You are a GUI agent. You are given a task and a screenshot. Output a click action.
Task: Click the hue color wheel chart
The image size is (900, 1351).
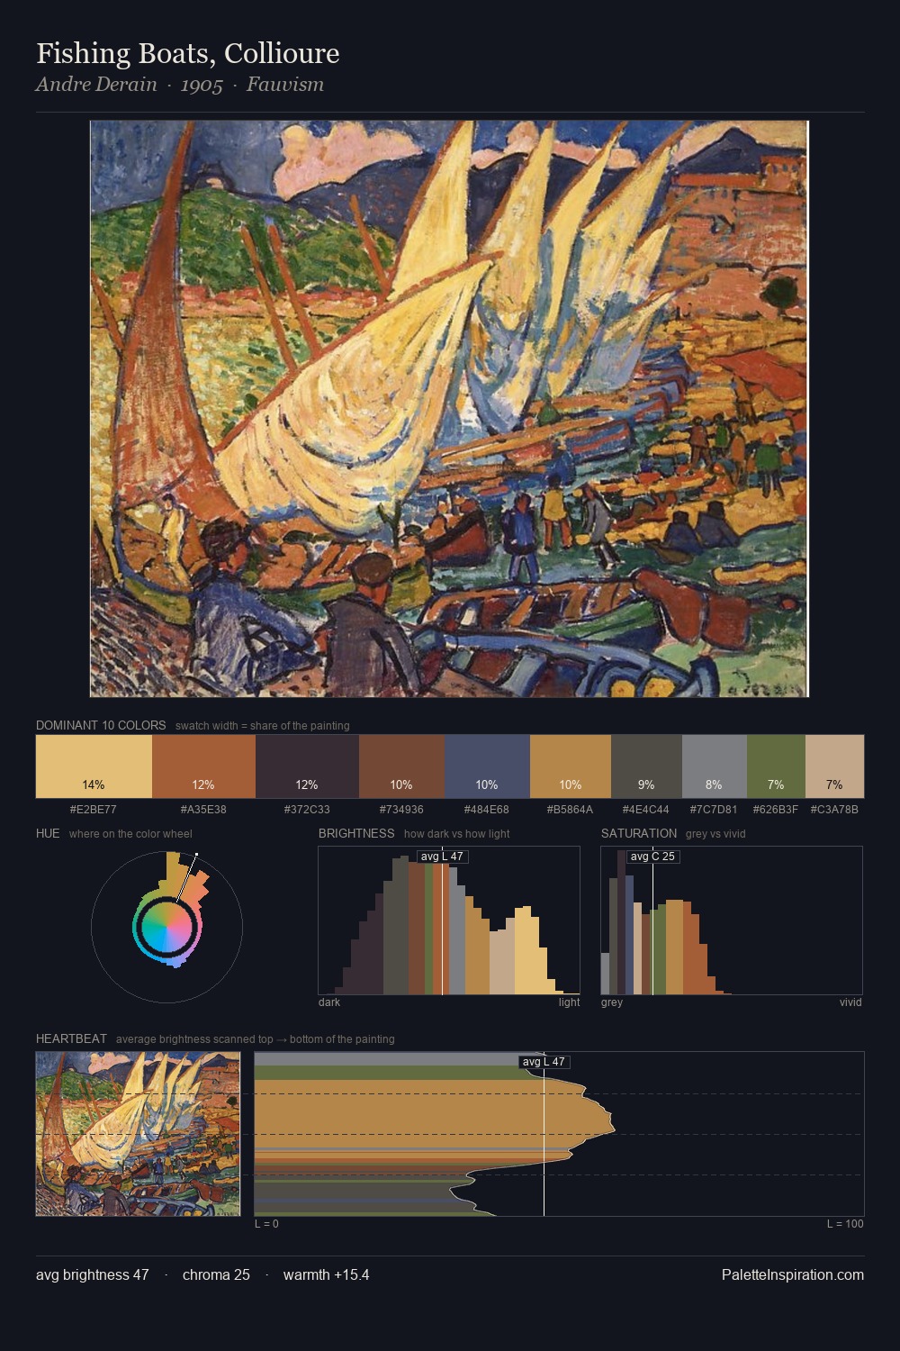pyautogui.click(x=166, y=926)
